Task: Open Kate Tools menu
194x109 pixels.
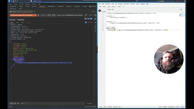Action: (x=138, y=4)
